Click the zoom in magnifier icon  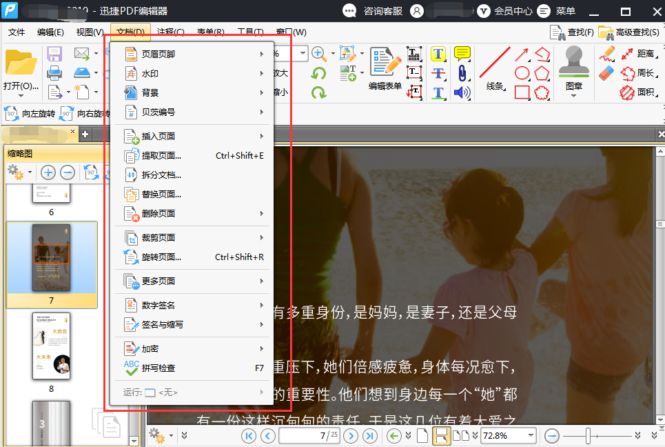pyautogui.click(x=318, y=54)
